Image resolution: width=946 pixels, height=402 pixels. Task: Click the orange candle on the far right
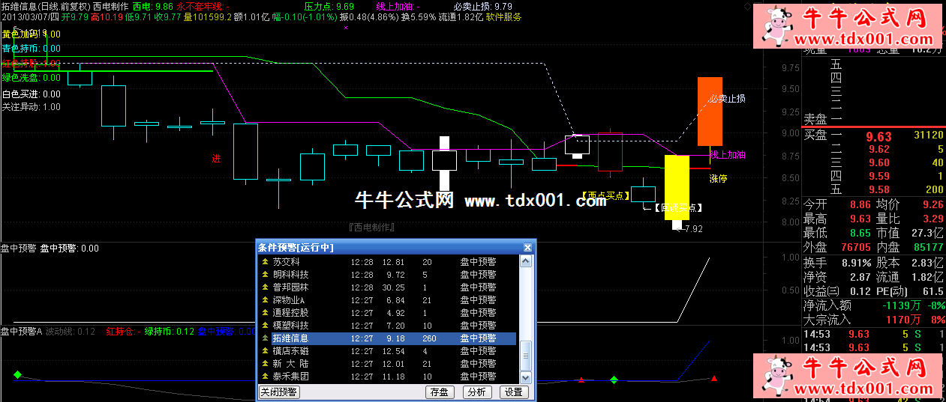coord(710,112)
